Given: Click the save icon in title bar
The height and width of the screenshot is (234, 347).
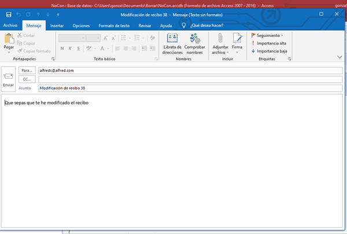Looking at the screenshot, I should tap(9, 13).
